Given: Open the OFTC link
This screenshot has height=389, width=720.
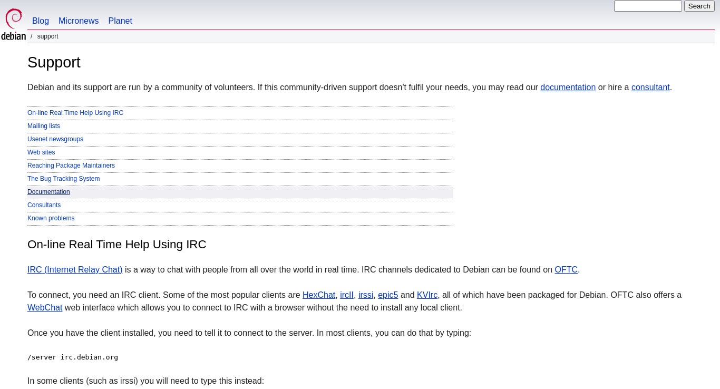Looking at the screenshot, I should (x=566, y=270).
